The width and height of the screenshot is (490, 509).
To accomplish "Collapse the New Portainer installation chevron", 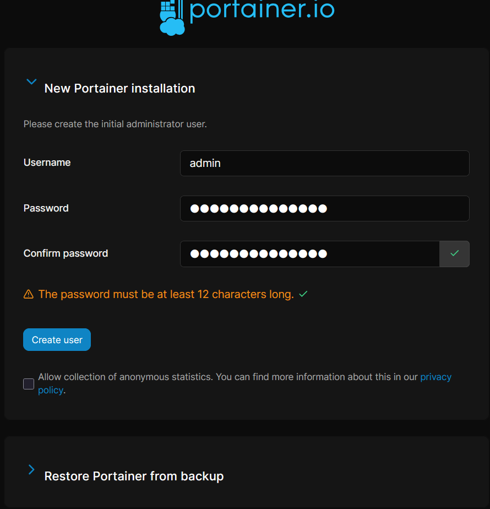I will pyautogui.click(x=31, y=82).
